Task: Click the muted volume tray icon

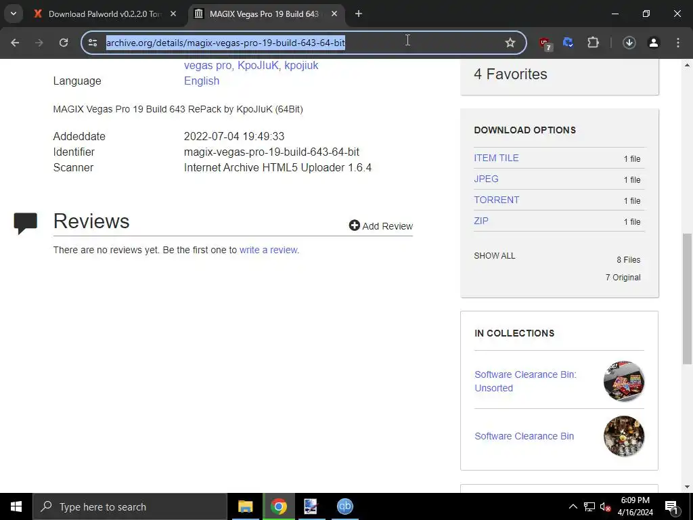Action: (x=606, y=506)
